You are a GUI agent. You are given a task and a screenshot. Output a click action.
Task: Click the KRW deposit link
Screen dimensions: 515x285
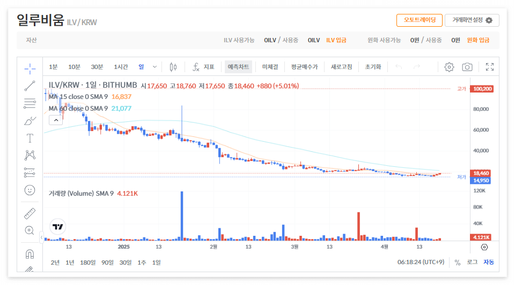pyautogui.click(x=478, y=40)
